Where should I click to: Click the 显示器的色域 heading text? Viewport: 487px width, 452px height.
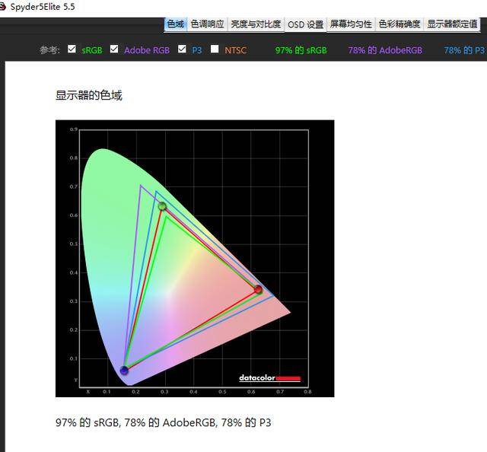tap(88, 96)
